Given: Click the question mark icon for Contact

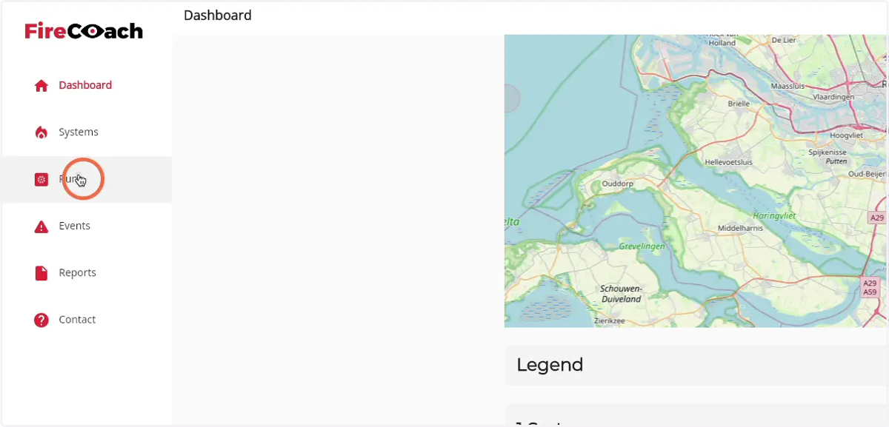Looking at the screenshot, I should click(41, 320).
